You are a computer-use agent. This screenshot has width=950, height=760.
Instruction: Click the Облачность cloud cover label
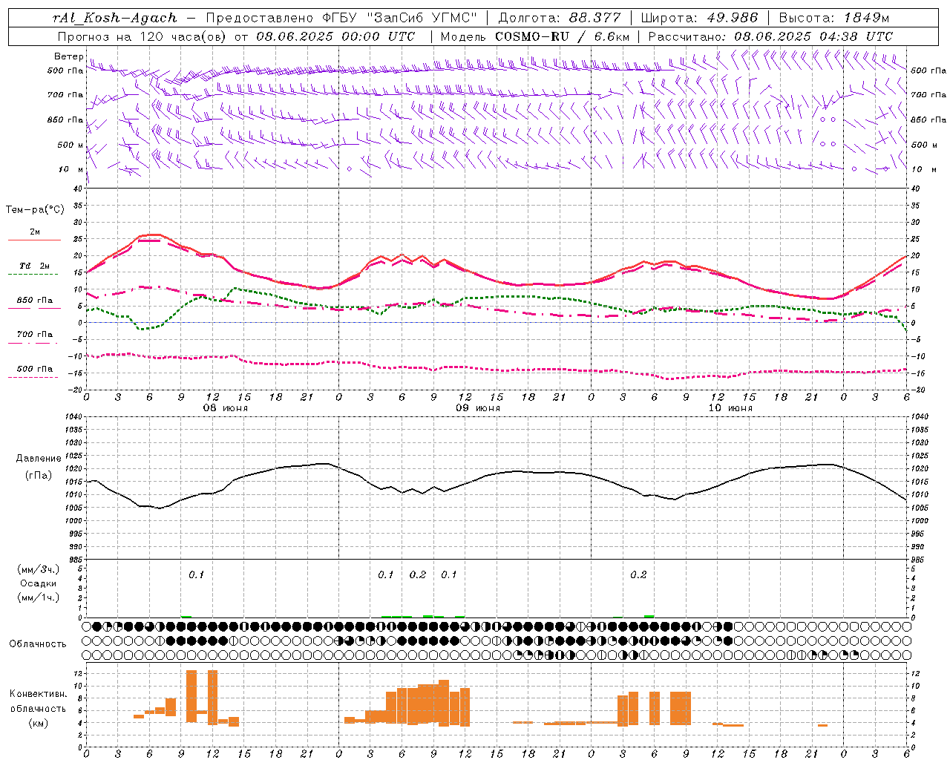[x=38, y=644]
